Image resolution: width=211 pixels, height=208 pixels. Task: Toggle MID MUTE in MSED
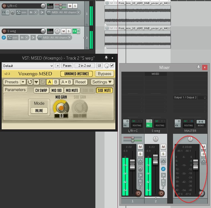click(x=72, y=91)
